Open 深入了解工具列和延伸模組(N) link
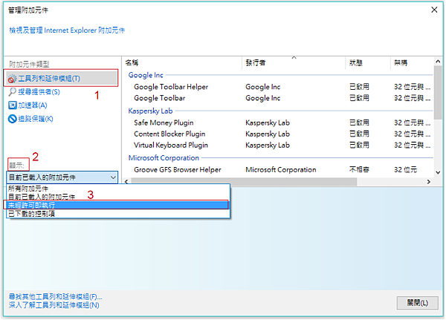The image size is (446, 320). 54,305
